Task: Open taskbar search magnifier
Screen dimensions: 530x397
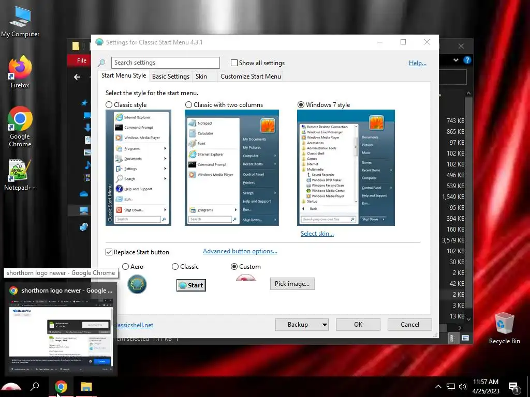Action: click(35, 387)
